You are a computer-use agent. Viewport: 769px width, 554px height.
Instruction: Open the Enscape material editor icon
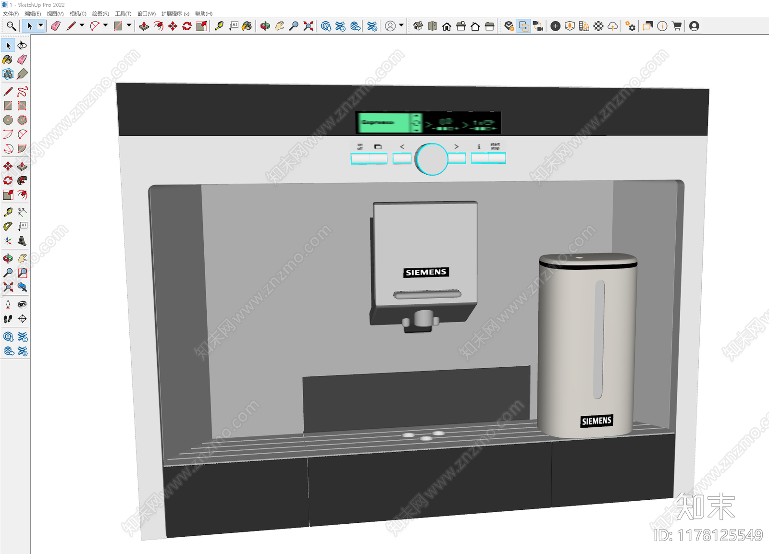point(598,26)
